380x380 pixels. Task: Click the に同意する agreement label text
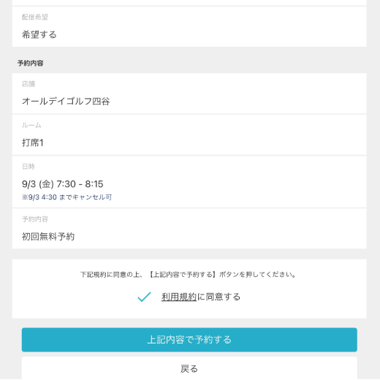[218, 297]
